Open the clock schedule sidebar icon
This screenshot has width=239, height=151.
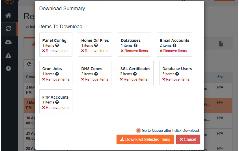(x=8, y=68)
